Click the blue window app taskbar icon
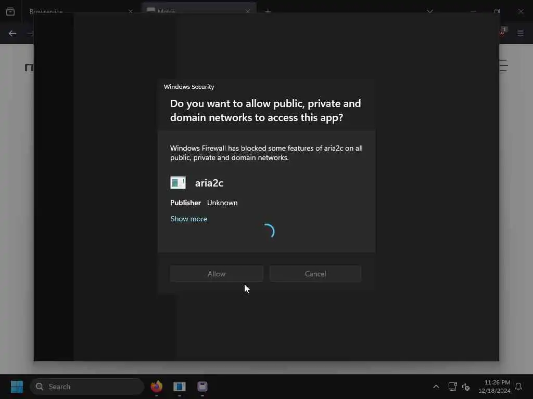 pyautogui.click(x=180, y=387)
